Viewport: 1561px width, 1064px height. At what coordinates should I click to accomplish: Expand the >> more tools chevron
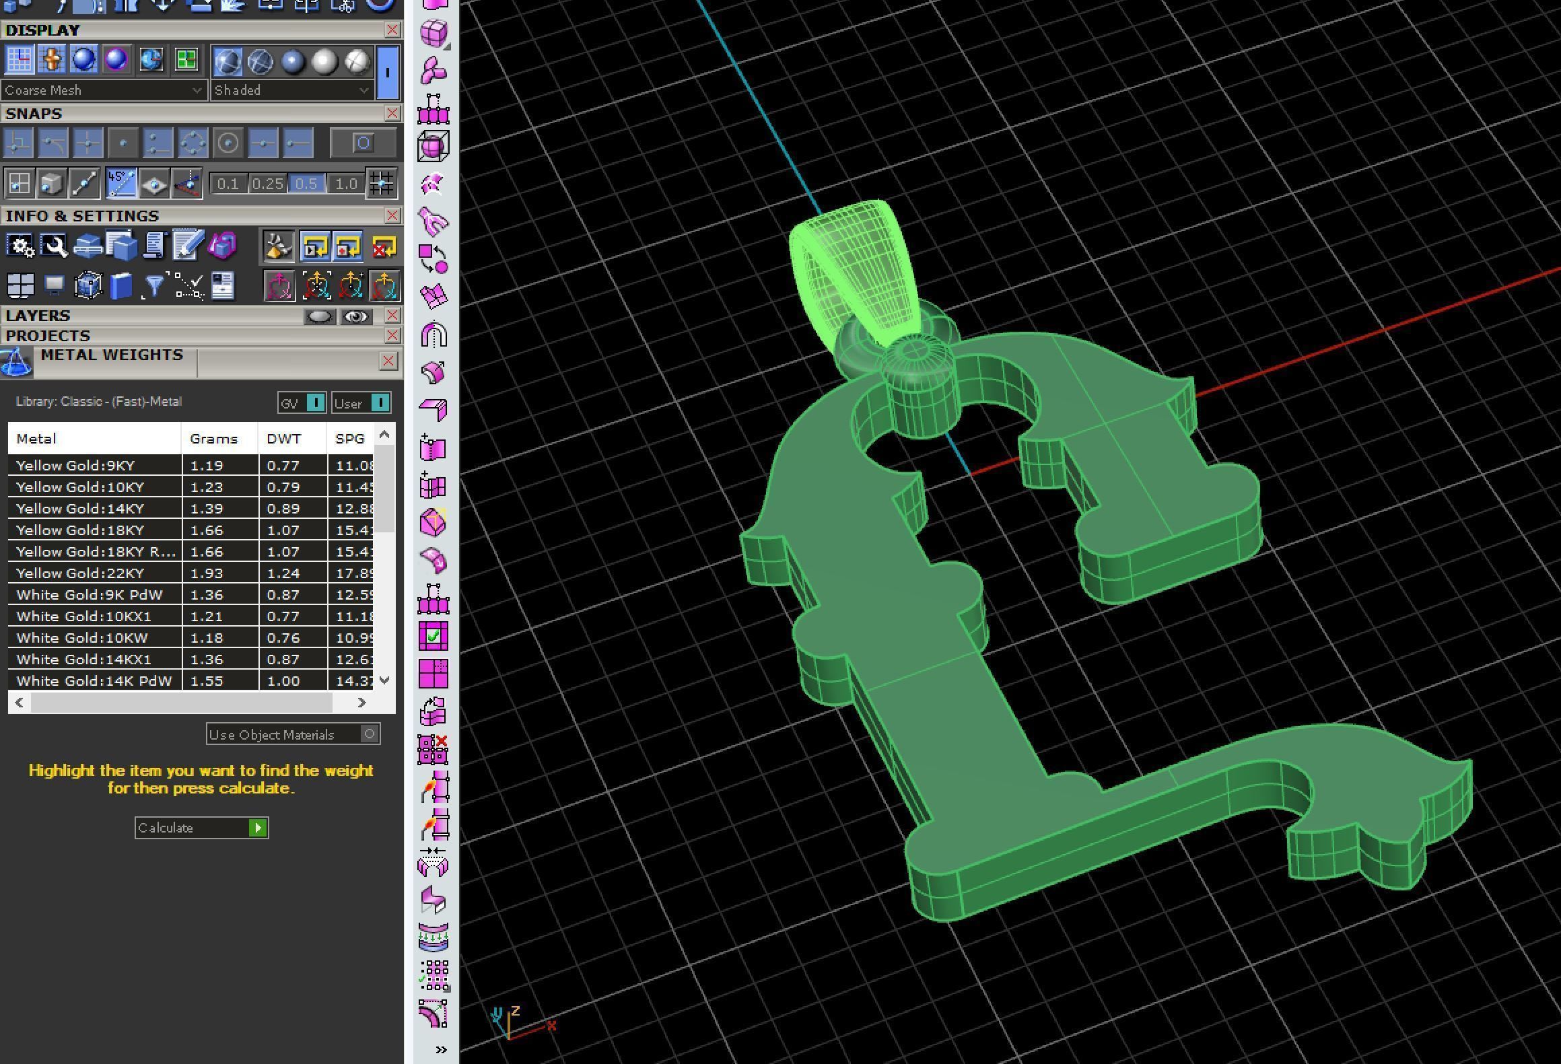pos(442,1050)
